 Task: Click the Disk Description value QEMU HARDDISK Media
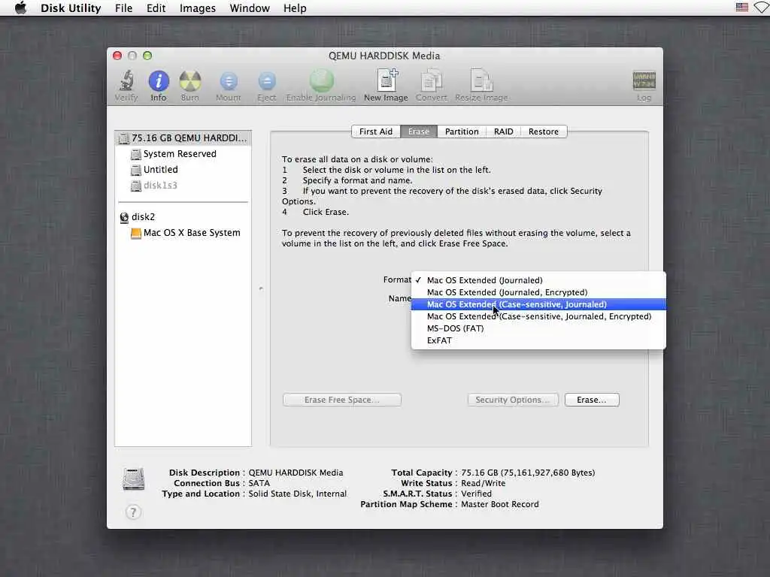[296, 473]
